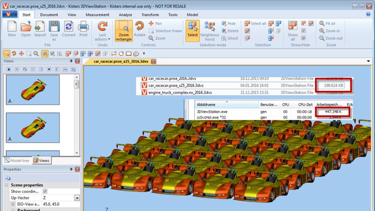Open the quick access toolbar customize arrow

coord(144,54)
